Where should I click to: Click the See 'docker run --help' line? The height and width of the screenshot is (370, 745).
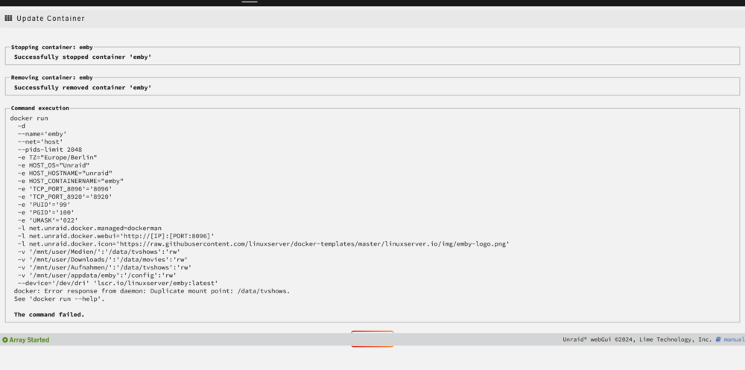pyautogui.click(x=59, y=299)
